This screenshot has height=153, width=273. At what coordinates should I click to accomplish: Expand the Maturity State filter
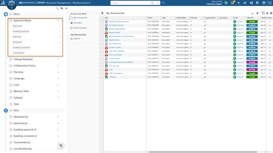pyautogui.click(x=11, y=91)
